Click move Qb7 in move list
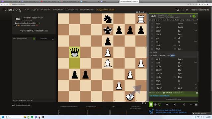Image resolution: width=212 pixels, height=119 pixels. [x=158, y=59]
